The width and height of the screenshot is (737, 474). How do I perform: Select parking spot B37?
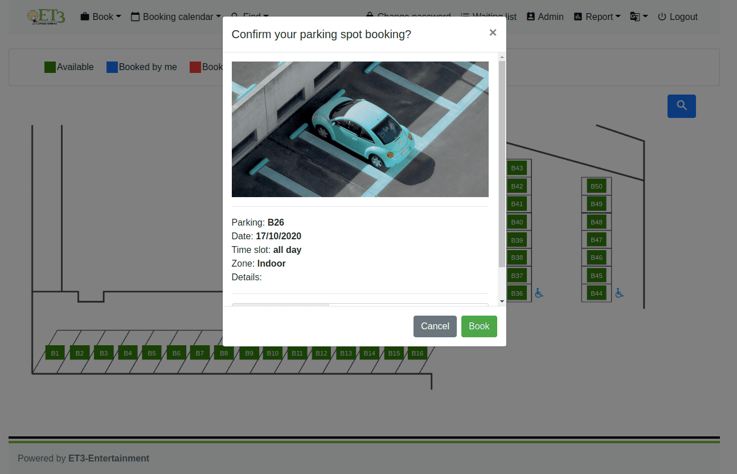click(517, 276)
